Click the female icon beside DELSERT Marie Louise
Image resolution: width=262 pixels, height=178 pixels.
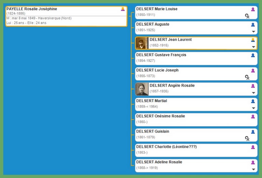pos(253,9)
